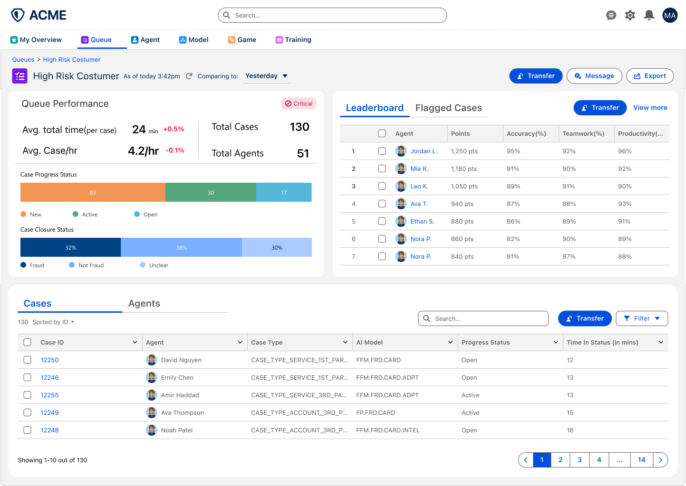Click the Export button
The image size is (686, 486).
tap(650, 76)
